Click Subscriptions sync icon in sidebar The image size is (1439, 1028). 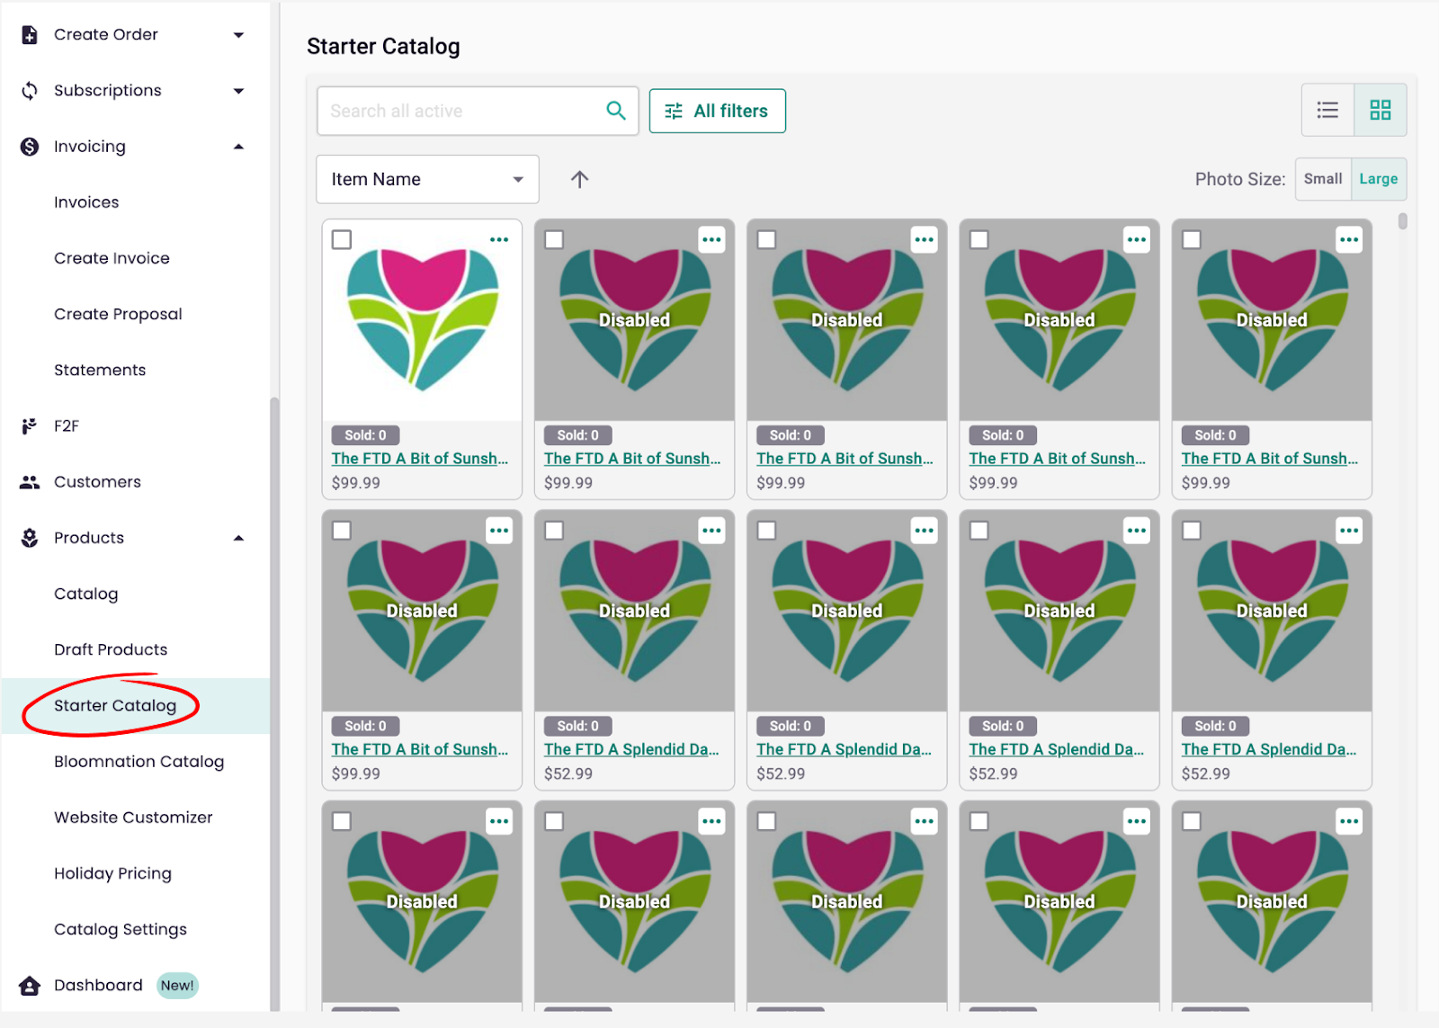(30, 91)
